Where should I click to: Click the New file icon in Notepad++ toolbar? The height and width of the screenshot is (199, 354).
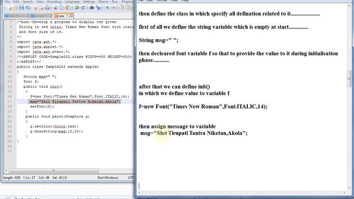[x=9, y=8]
